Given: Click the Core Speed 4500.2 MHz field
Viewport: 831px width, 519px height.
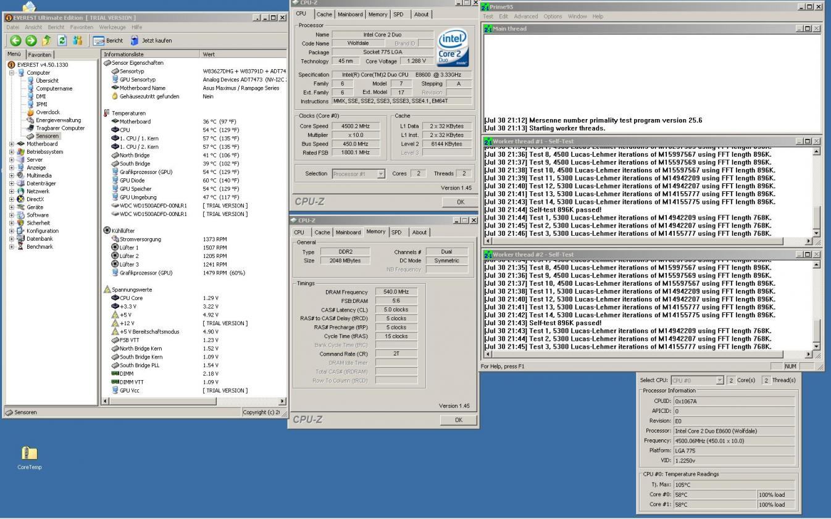Looking at the screenshot, I should [356, 126].
